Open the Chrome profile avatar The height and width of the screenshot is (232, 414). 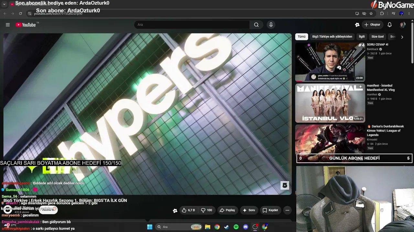(x=401, y=14)
